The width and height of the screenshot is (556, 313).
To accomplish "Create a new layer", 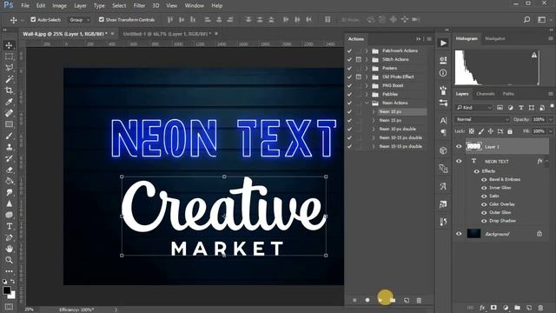I will pos(529,307).
